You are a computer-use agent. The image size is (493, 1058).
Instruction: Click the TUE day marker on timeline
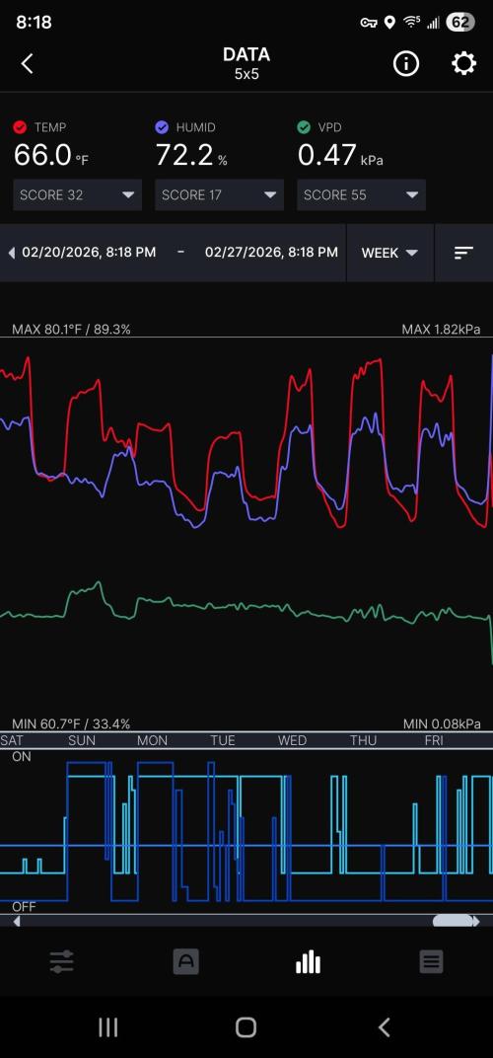point(223,741)
